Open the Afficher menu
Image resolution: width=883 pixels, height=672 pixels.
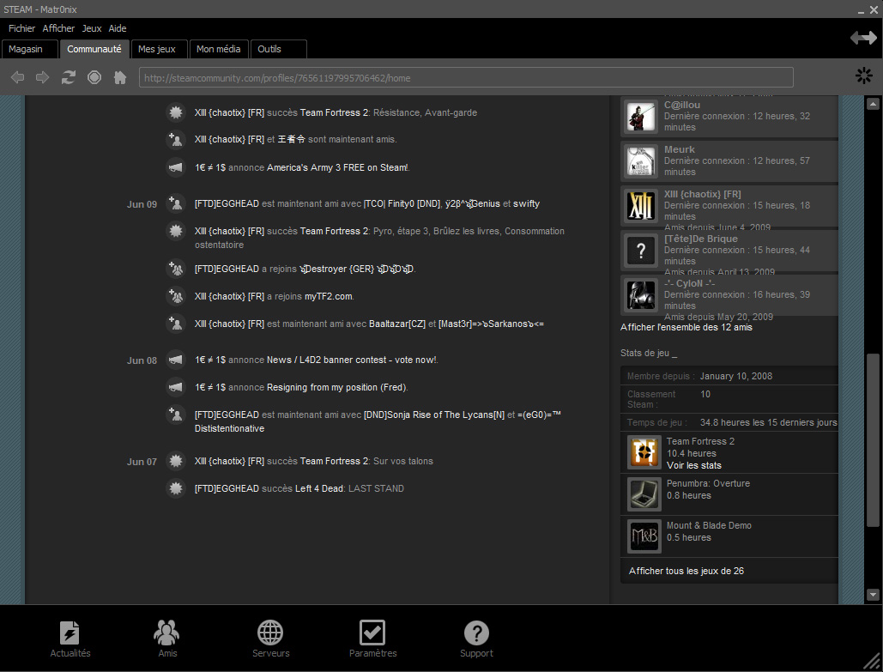coord(58,28)
